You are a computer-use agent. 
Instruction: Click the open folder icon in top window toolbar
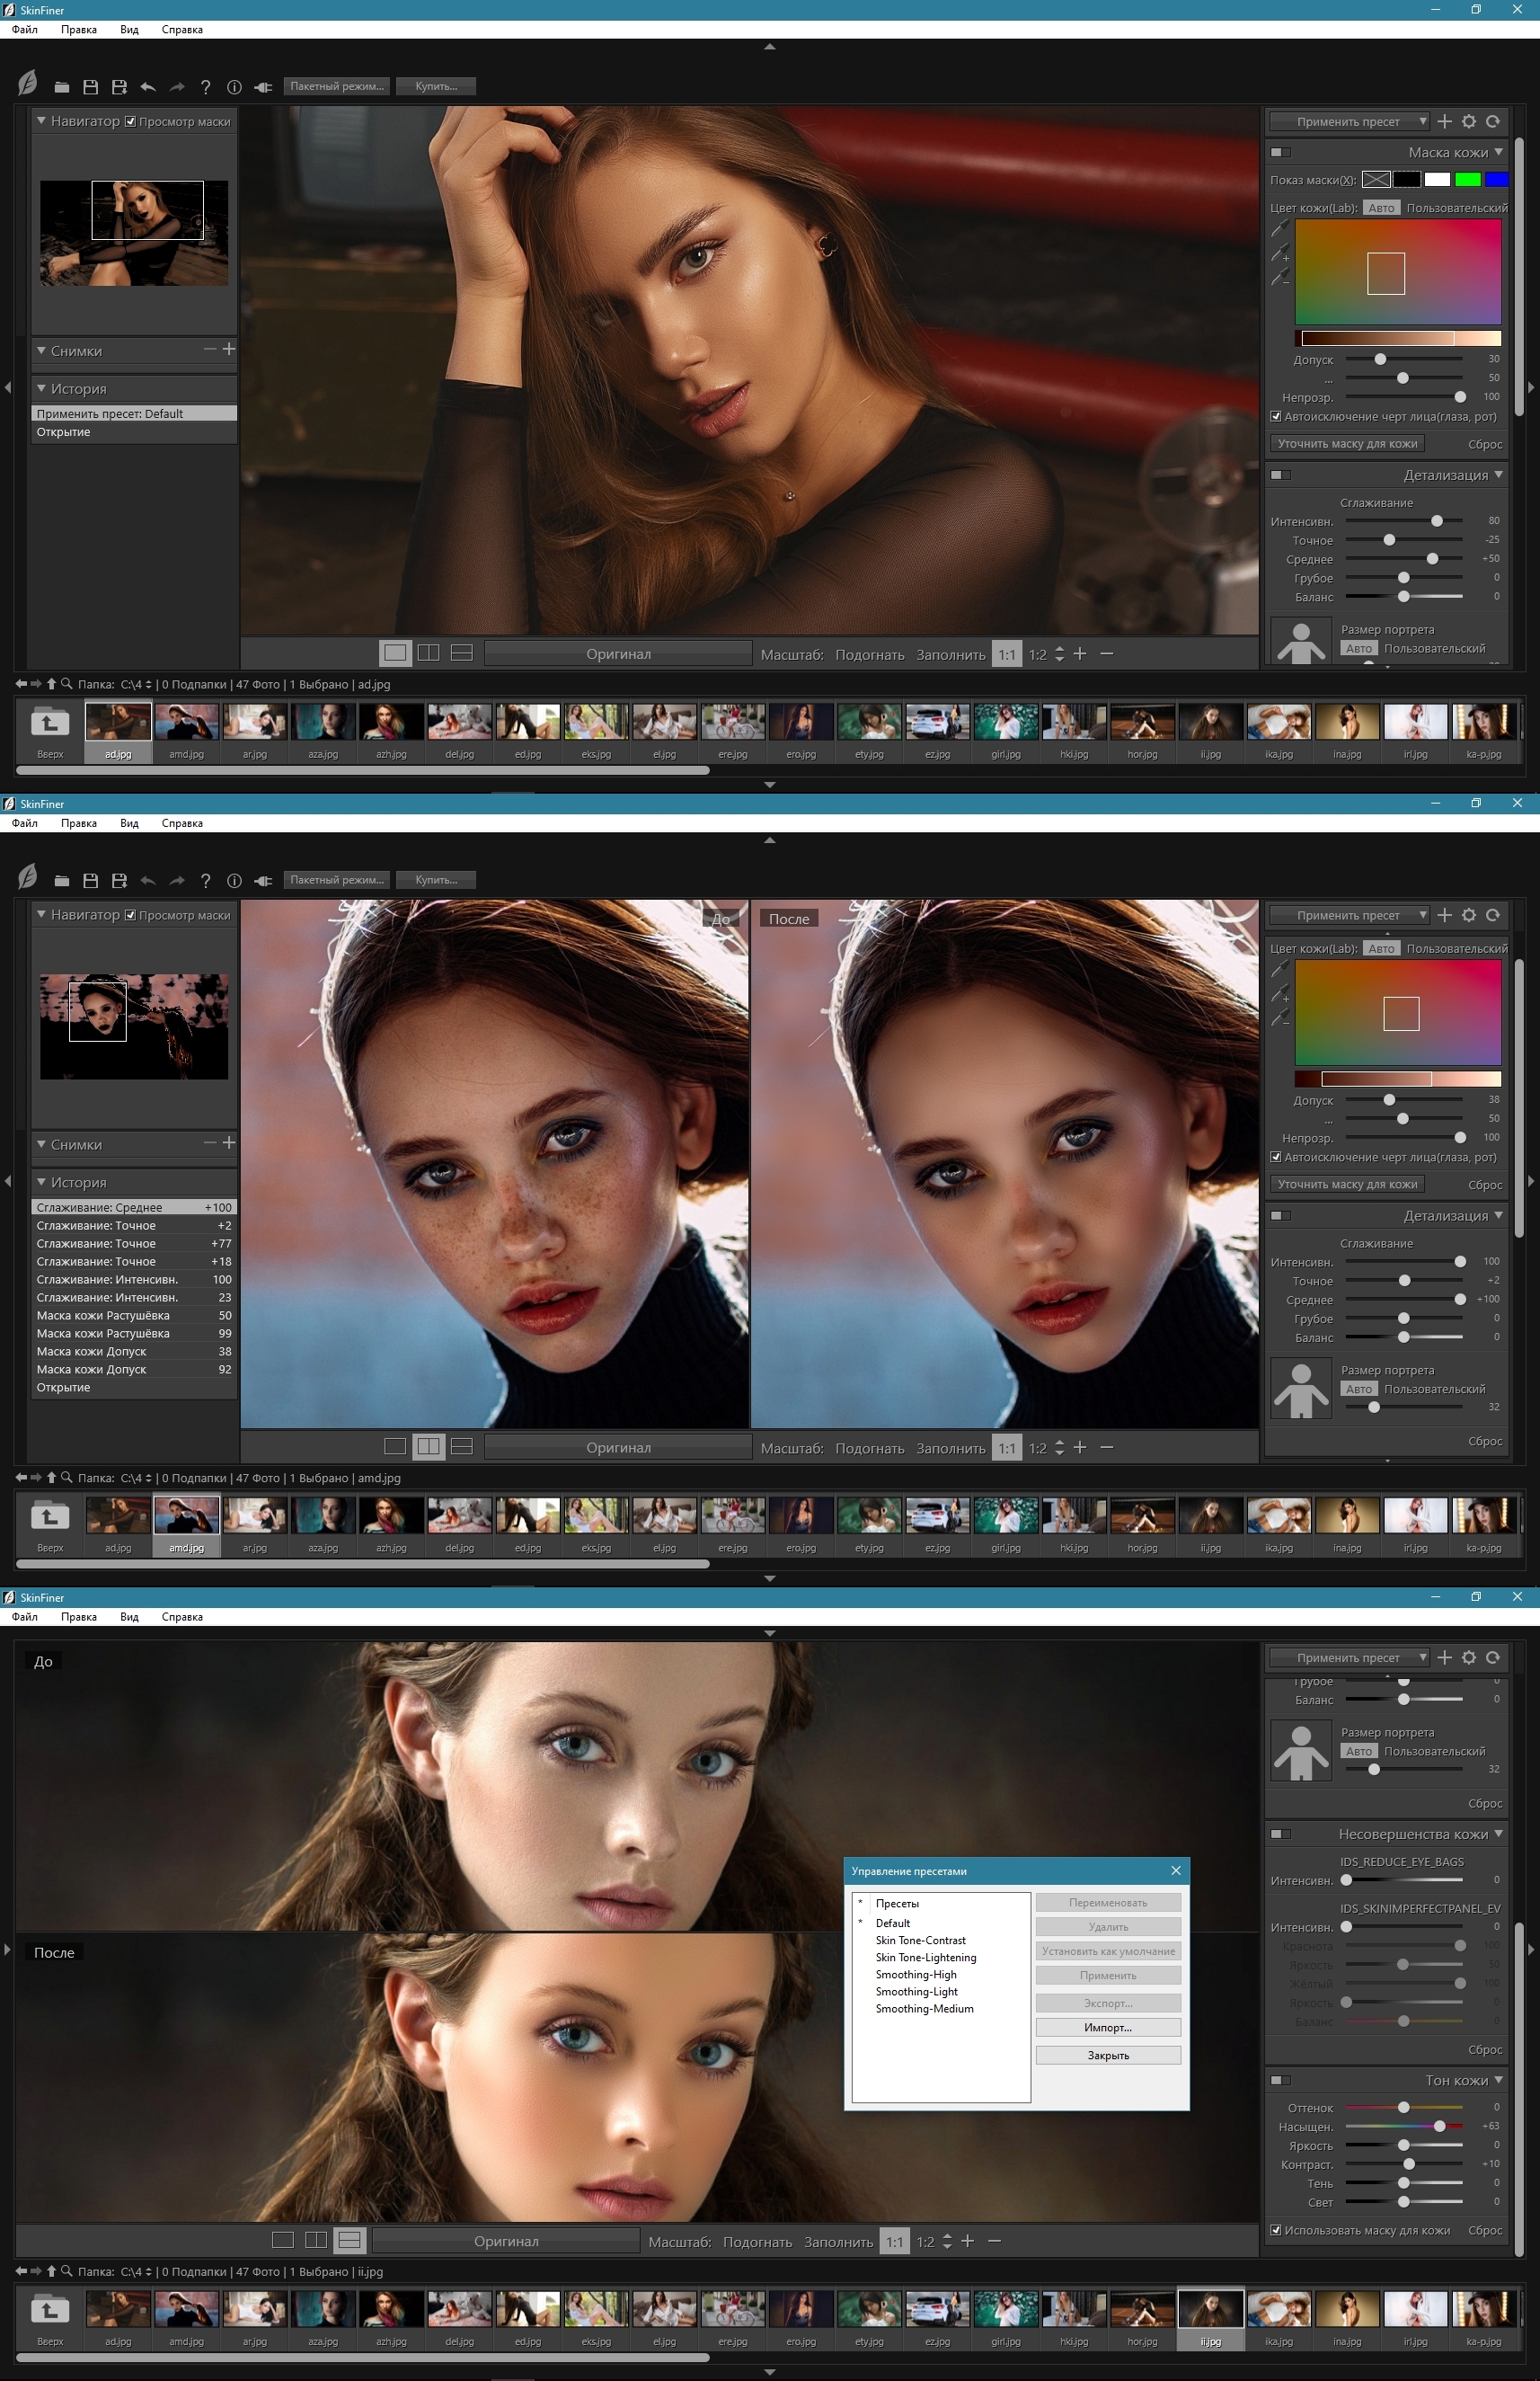coord(62,87)
